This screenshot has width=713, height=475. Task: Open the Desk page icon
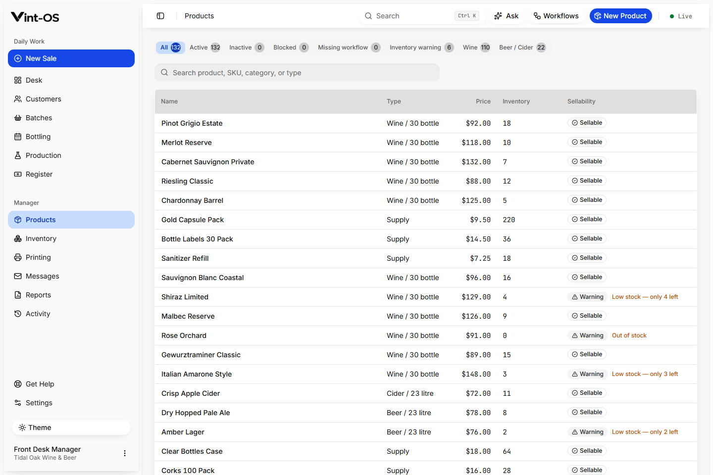(18, 80)
